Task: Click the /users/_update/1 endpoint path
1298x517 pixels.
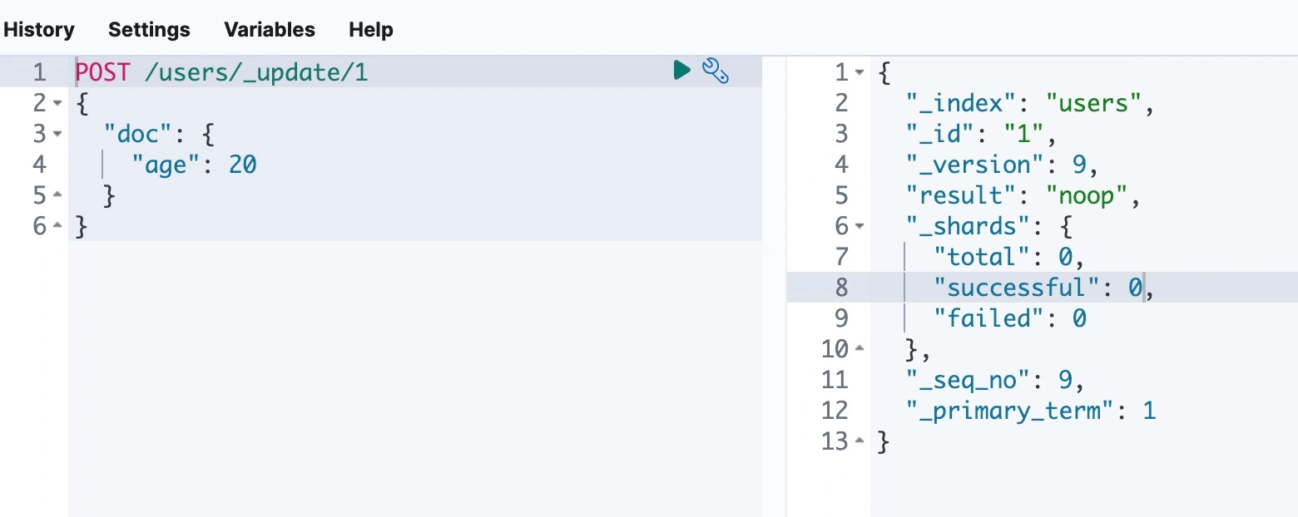Action: (x=255, y=73)
